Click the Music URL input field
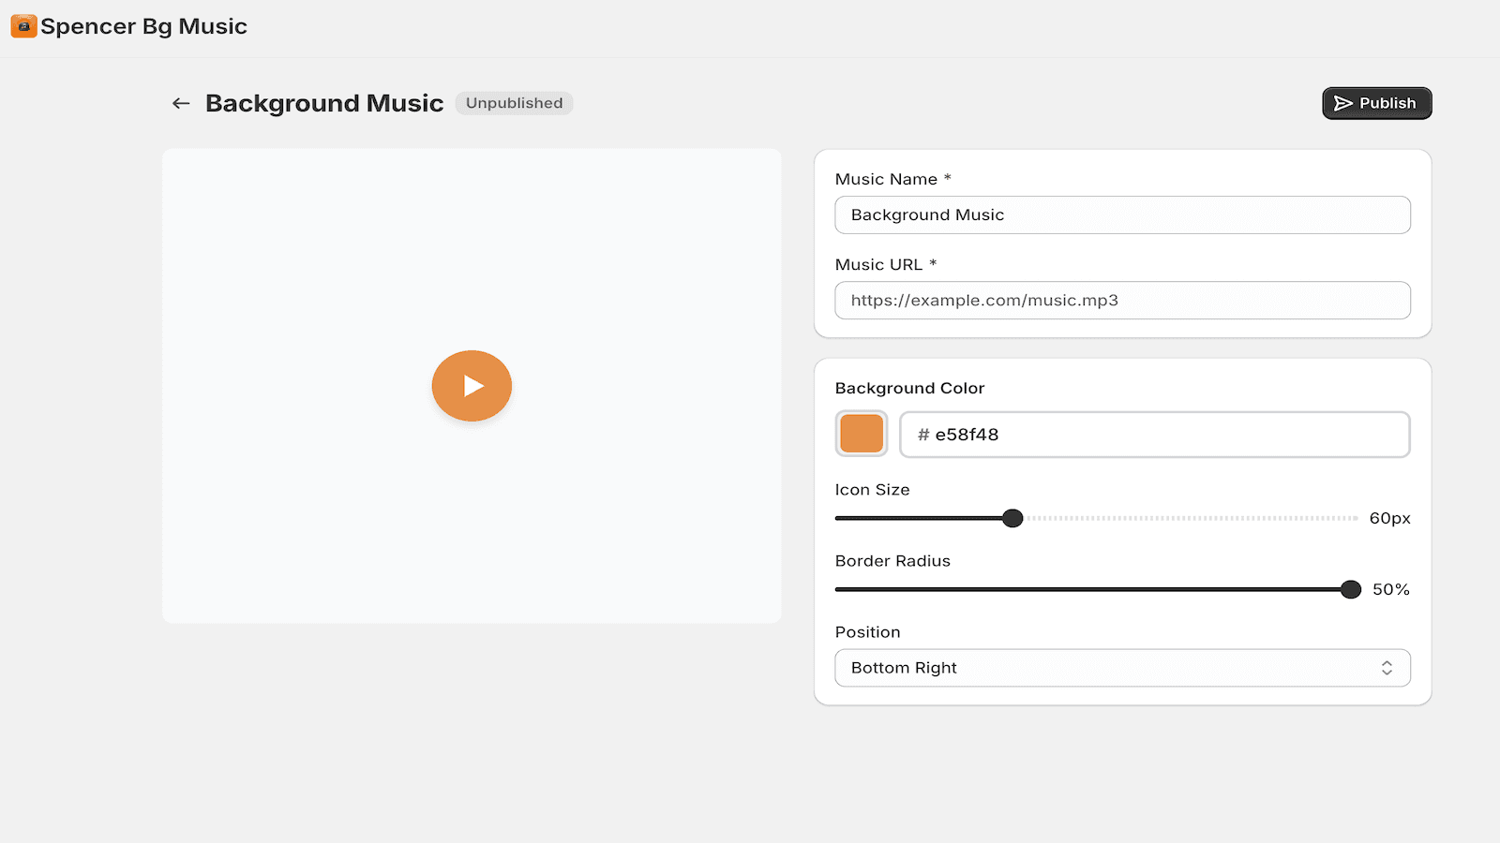This screenshot has height=843, width=1500. click(x=1122, y=300)
